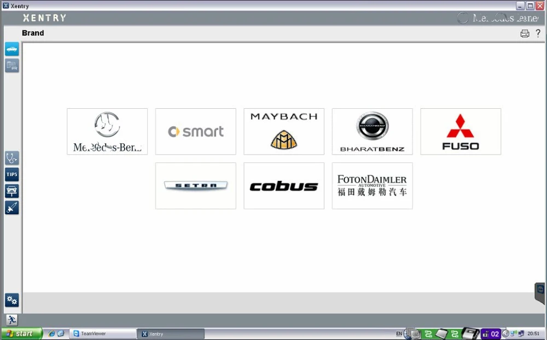Pick the Foton Daimler Automotive tile
547x340 pixels.
372,186
